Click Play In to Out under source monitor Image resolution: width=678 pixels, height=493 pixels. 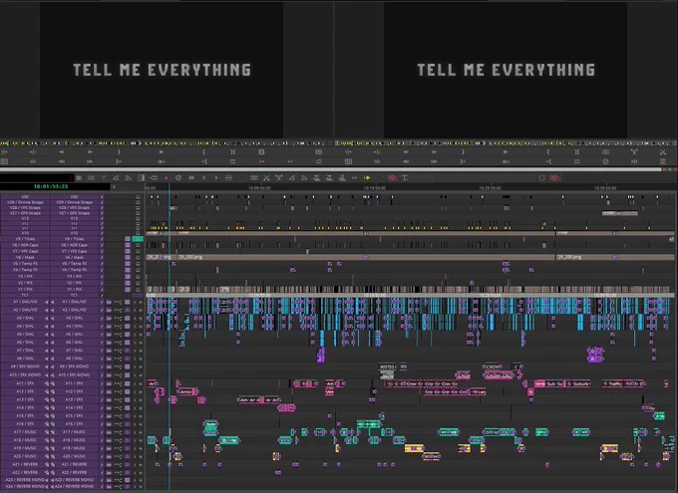click(x=162, y=161)
